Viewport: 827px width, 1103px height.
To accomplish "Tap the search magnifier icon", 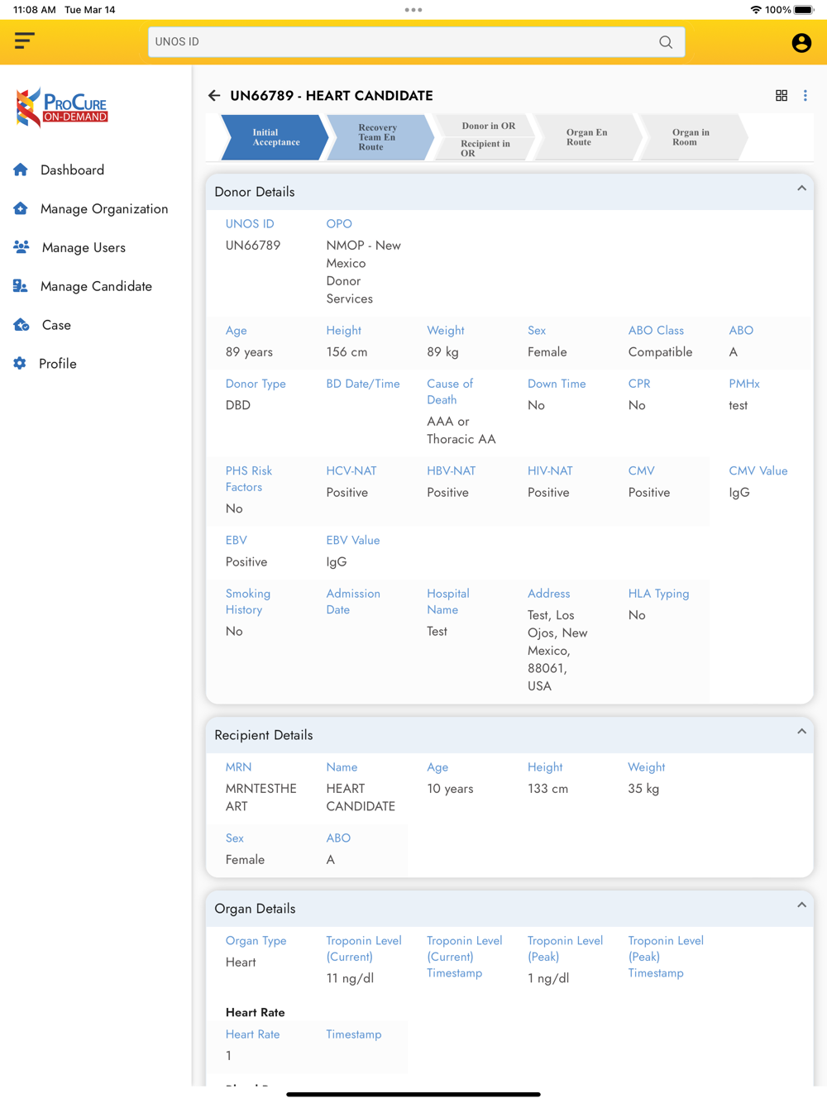I will [666, 42].
